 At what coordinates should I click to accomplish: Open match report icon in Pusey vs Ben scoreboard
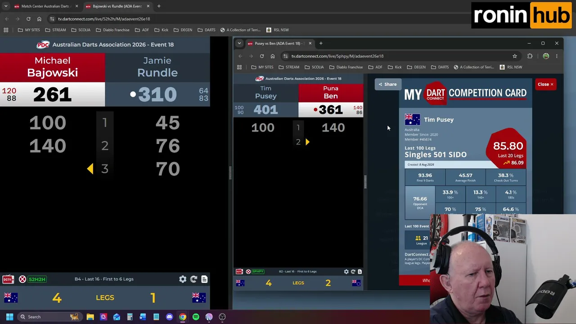(x=360, y=272)
